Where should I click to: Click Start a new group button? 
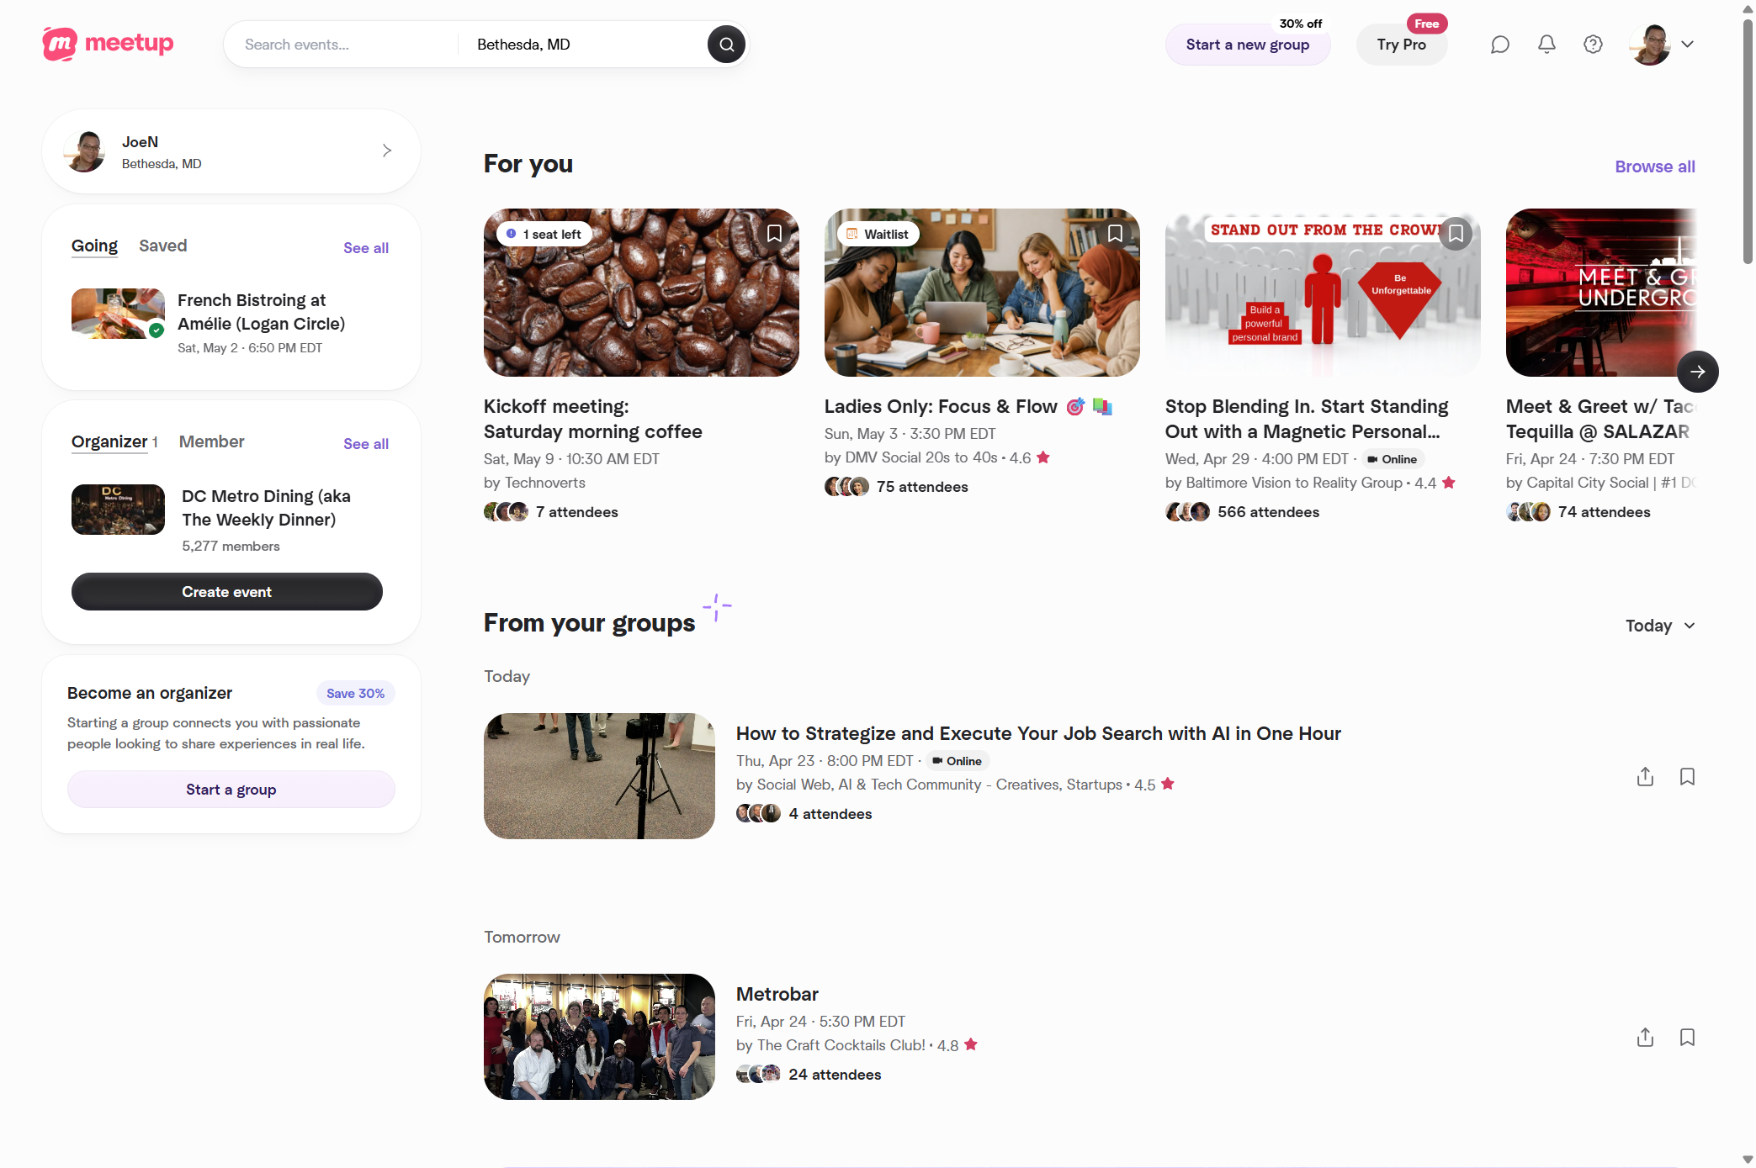point(1247,45)
